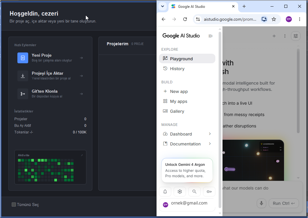Open API key icon in AI Studio sidebar
308x218 pixels.
tap(209, 192)
